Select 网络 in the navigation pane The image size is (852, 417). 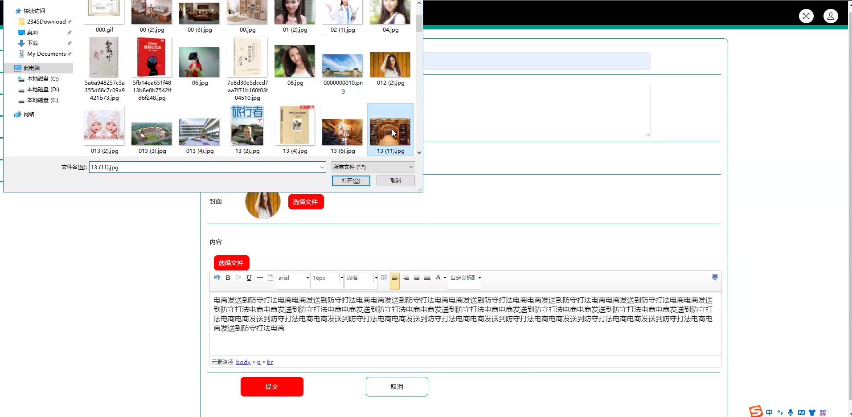click(x=29, y=114)
